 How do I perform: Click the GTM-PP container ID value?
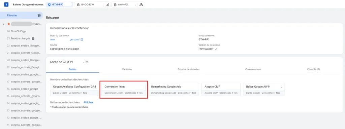pos(204,40)
